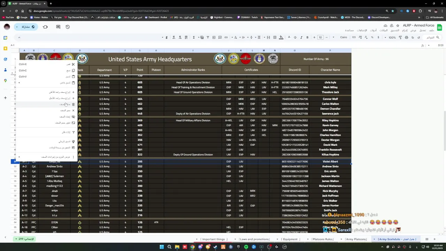Add a new sheet plus button

pos(435,239)
